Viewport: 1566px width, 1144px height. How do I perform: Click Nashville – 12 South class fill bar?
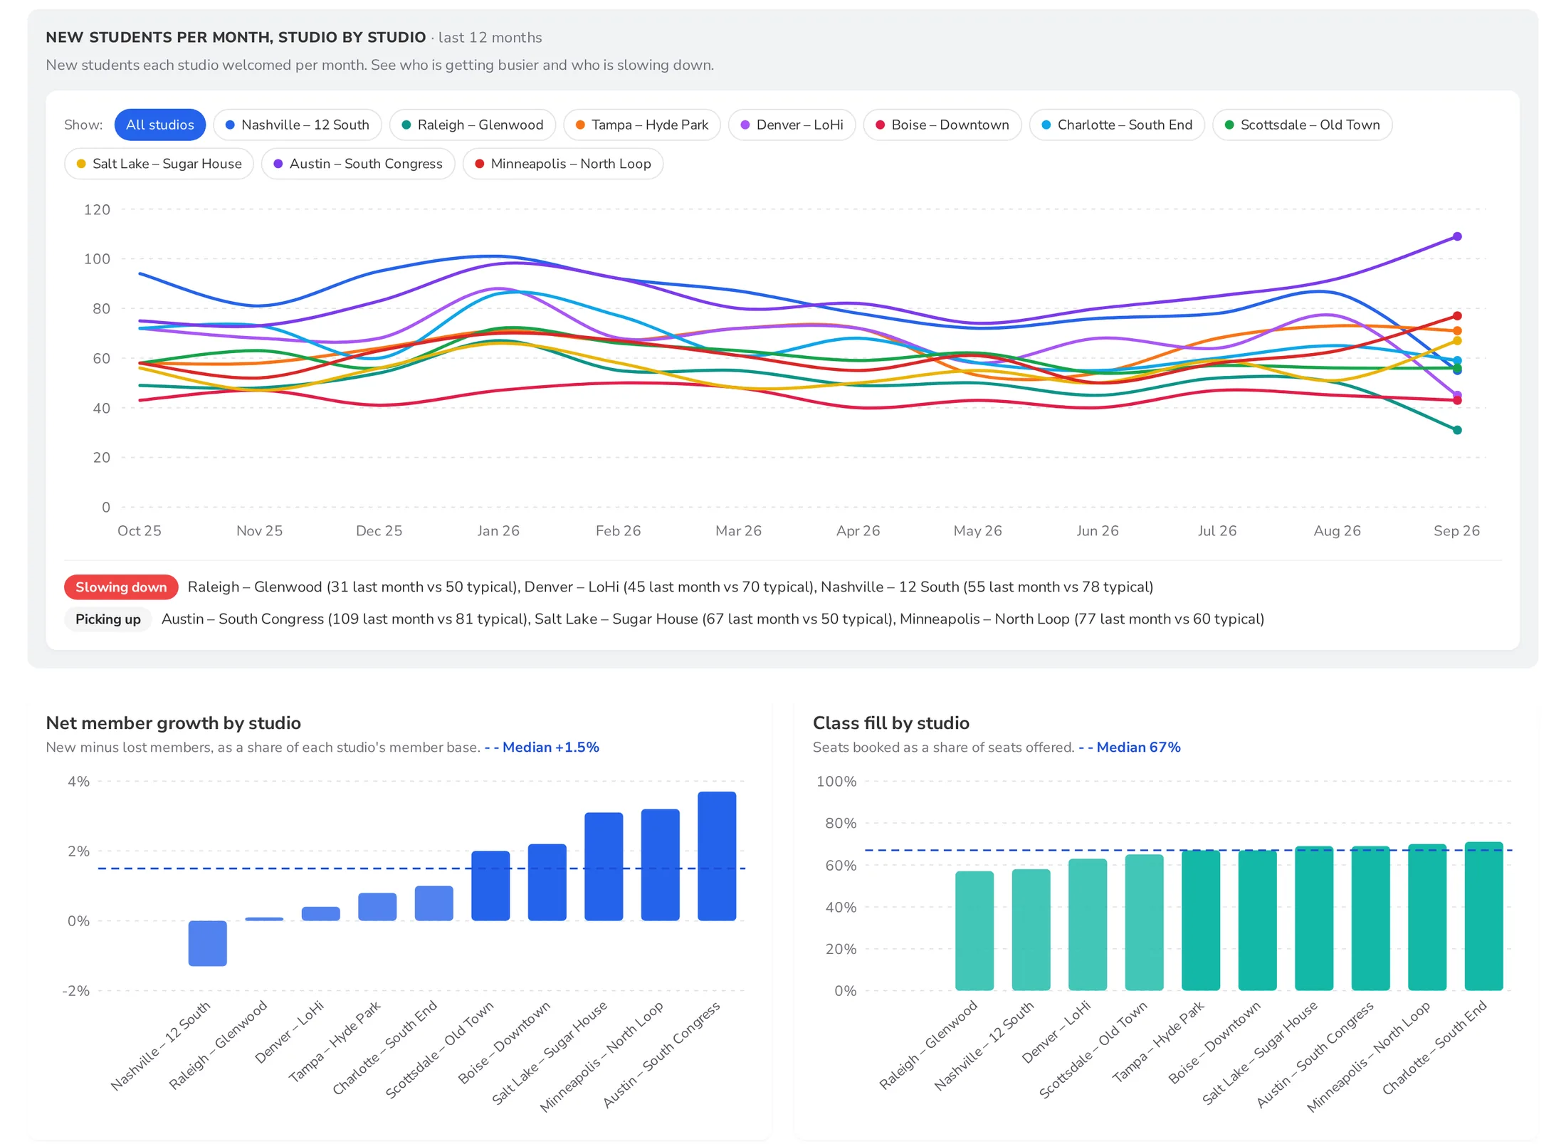point(1031,930)
